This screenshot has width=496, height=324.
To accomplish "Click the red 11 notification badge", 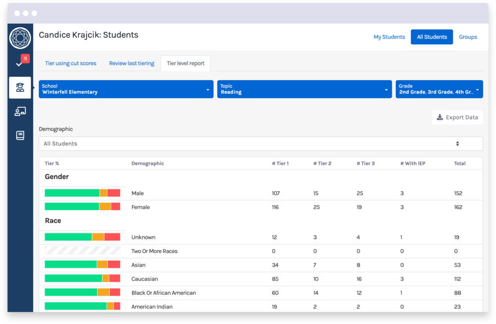I will (x=25, y=58).
